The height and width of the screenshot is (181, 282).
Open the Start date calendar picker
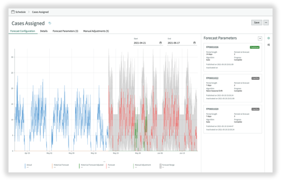161,43
